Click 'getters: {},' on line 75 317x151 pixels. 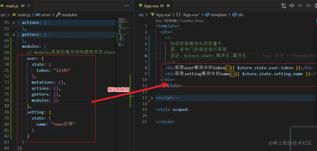click(46, 94)
